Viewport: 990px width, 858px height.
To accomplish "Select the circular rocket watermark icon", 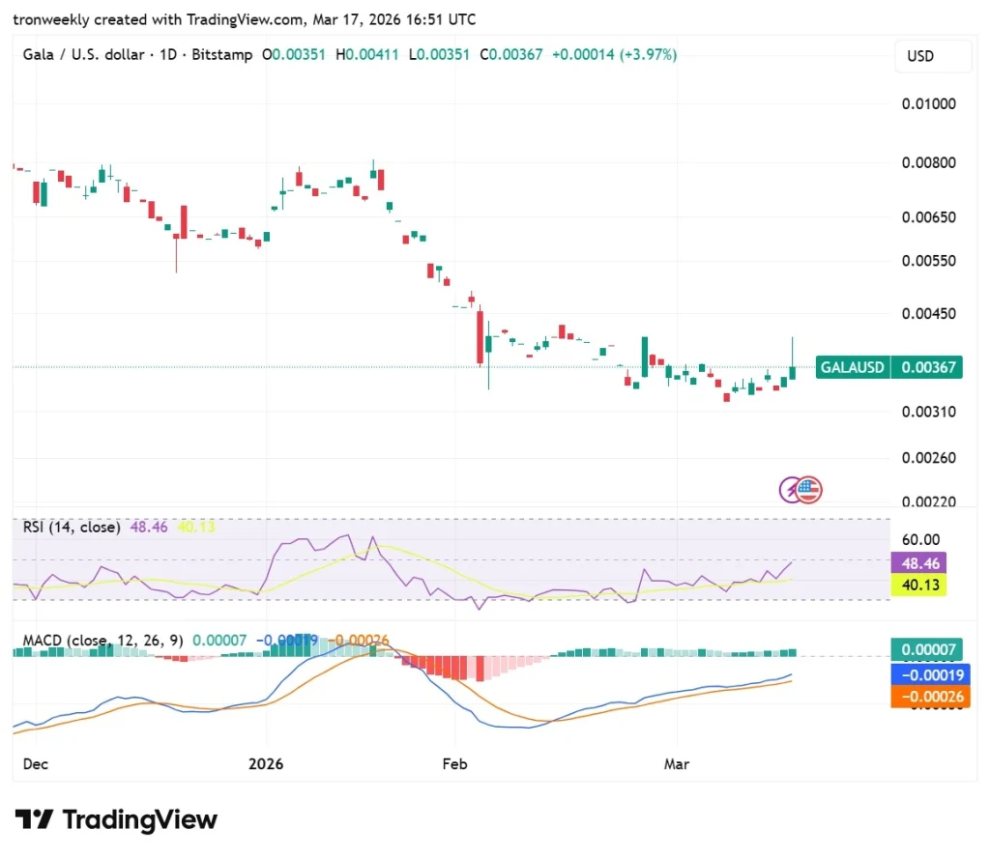I will (799, 490).
